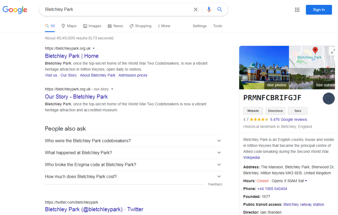Click the https://twitter.com/bletchleypark URL text
The height and width of the screenshot is (215, 338).
tap(71, 202)
